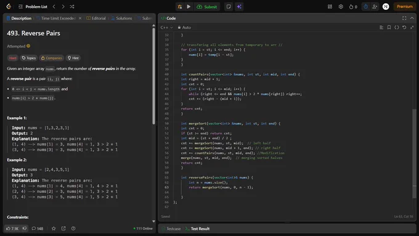Click line 50 mergeSort definition

tap(230, 123)
